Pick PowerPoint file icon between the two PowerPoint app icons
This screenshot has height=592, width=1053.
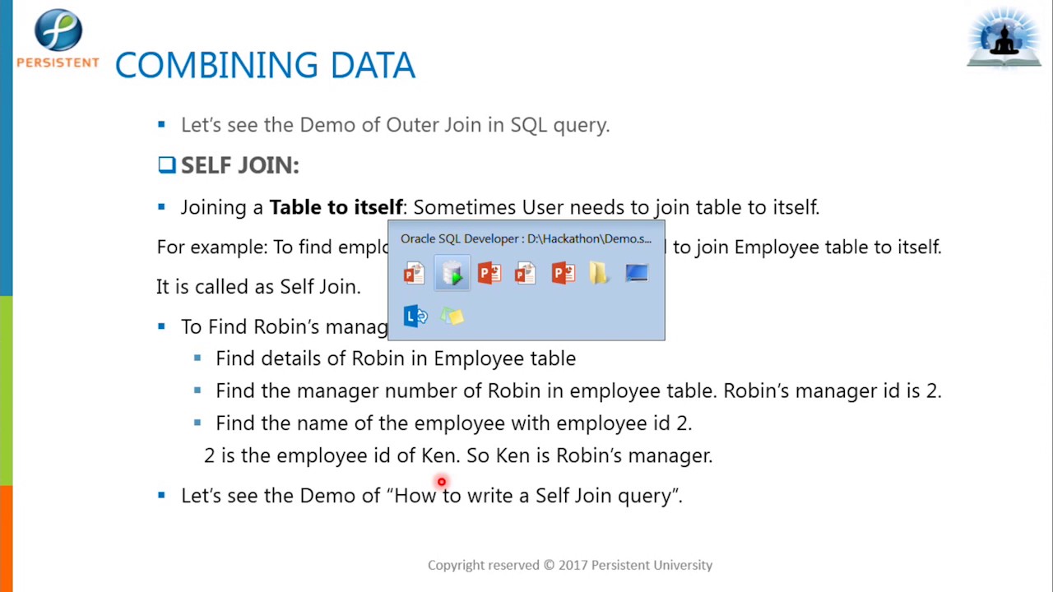[526, 273]
